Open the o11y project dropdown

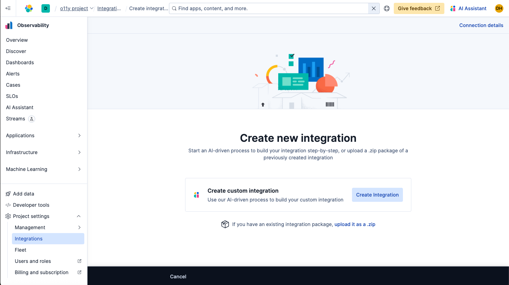(x=77, y=8)
